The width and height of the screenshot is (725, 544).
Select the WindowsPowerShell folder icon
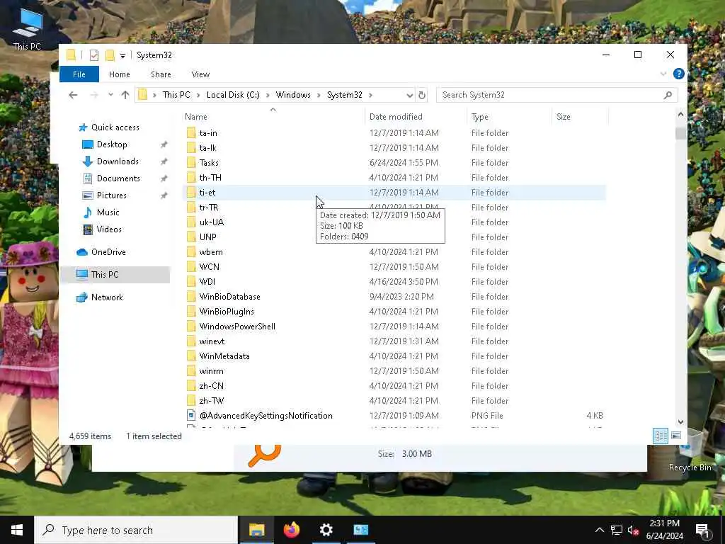[x=191, y=326]
